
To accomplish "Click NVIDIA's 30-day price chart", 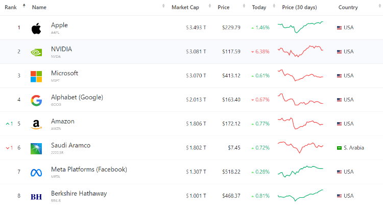I will pos(300,52).
